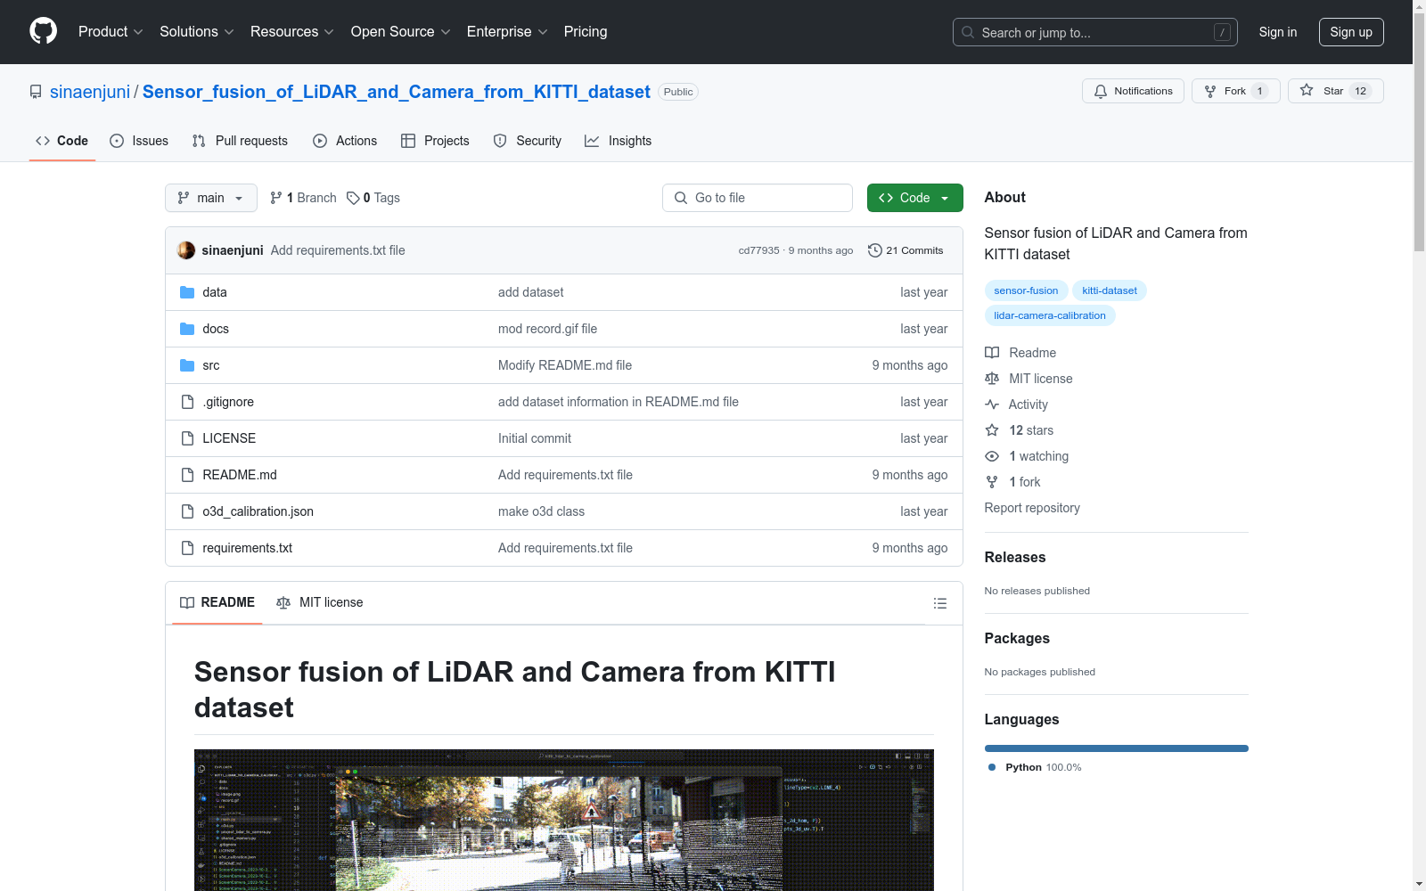Expand the Solutions menu
1426x891 pixels.
click(x=197, y=32)
